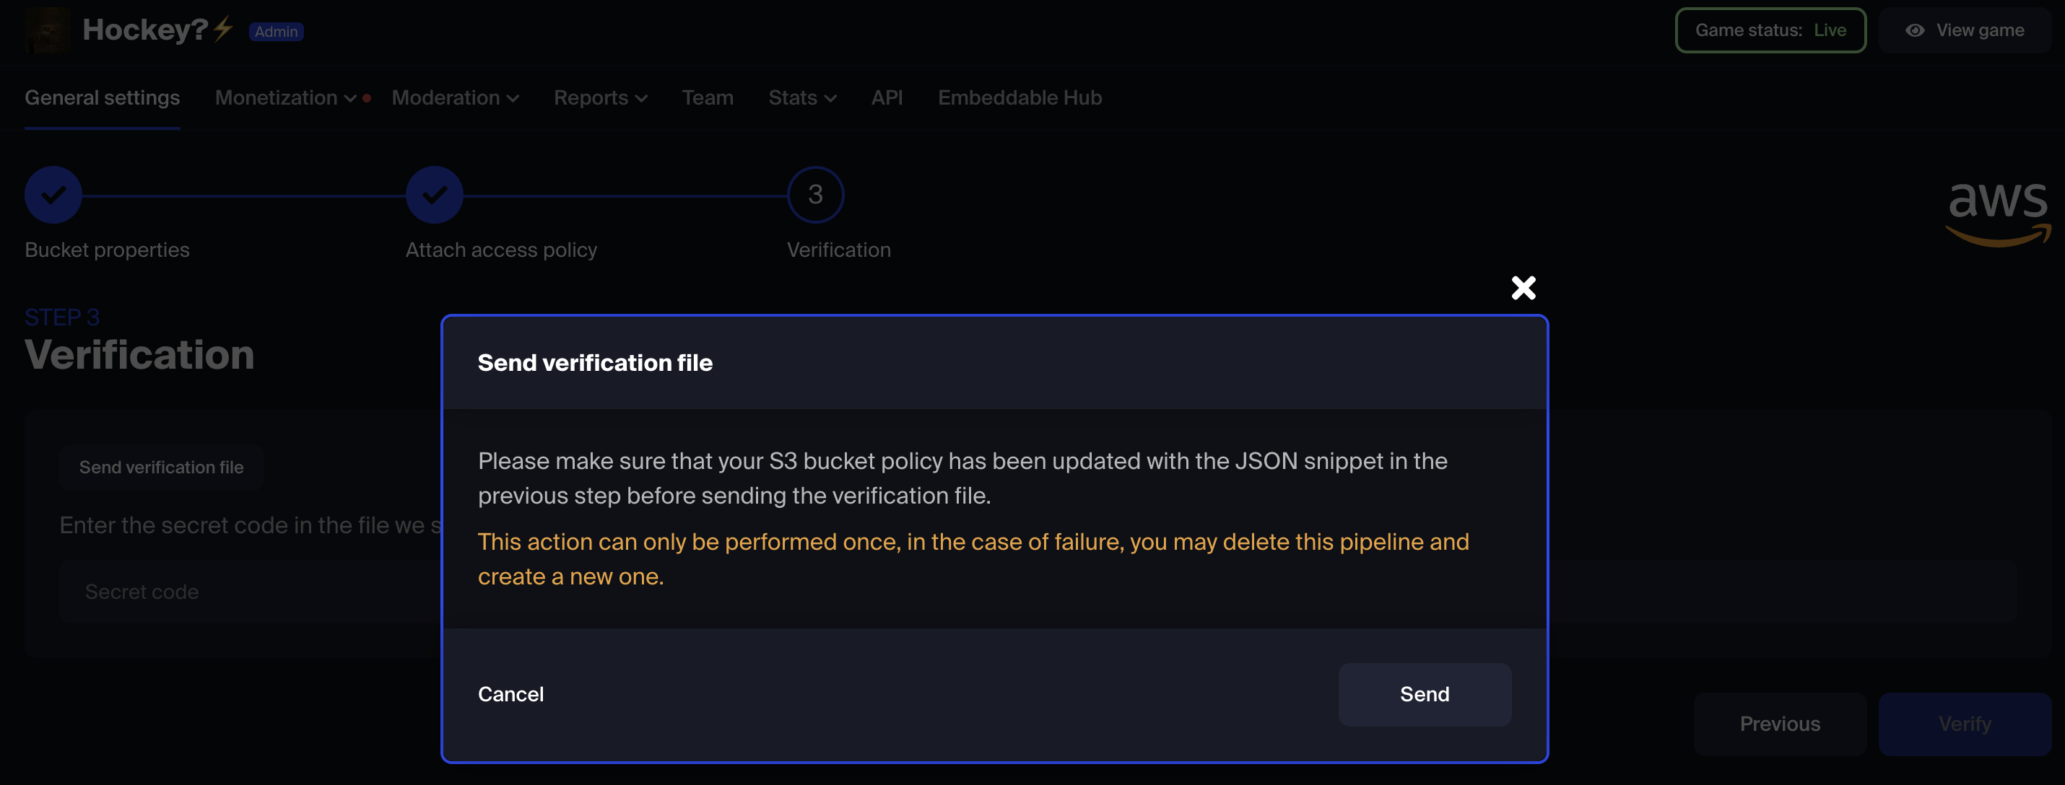Image resolution: width=2065 pixels, height=785 pixels.
Task: Open the Stats dropdown
Action: pyautogui.click(x=801, y=97)
